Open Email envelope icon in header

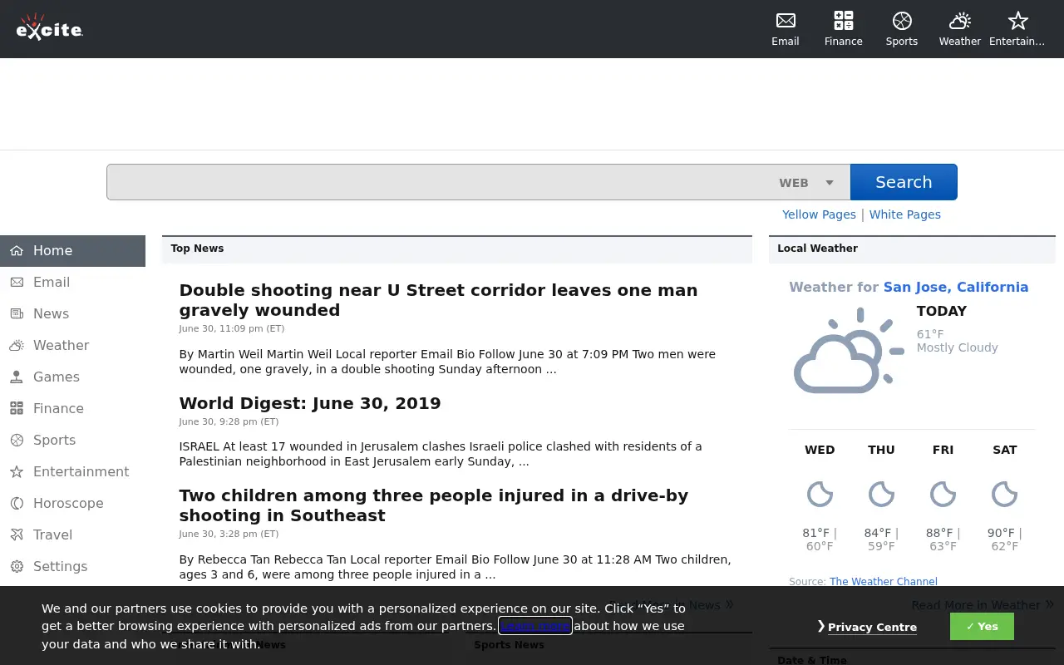(x=786, y=21)
